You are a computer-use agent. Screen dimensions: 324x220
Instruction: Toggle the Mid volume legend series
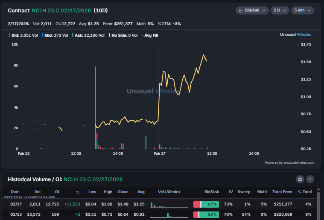click(56, 35)
